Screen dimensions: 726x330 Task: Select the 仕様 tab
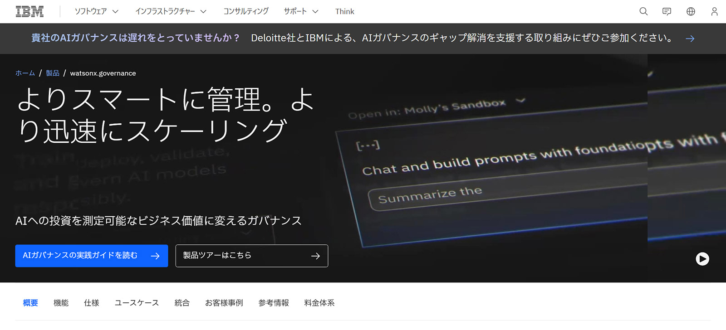point(91,303)
